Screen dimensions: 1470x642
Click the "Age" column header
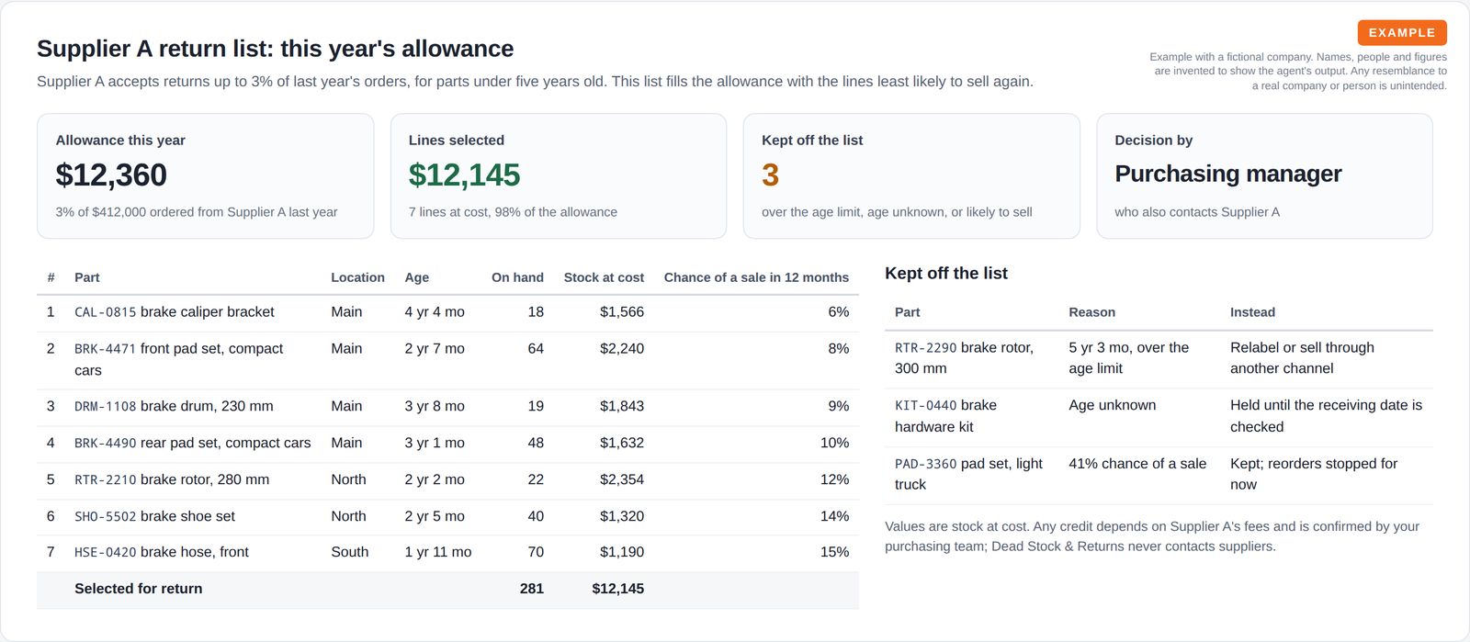417,277
